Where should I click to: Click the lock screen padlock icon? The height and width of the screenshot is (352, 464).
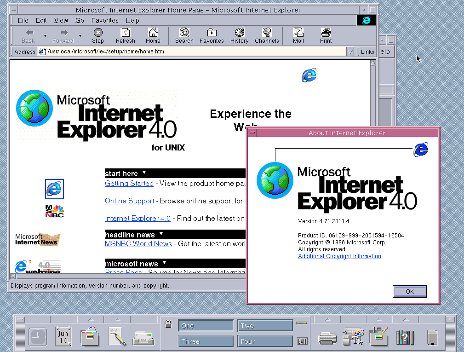click(x=168, y=324)
